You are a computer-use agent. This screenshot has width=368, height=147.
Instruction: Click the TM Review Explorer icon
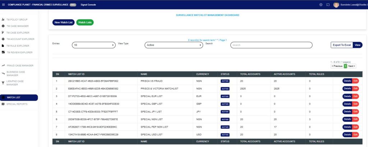[3, 52]
